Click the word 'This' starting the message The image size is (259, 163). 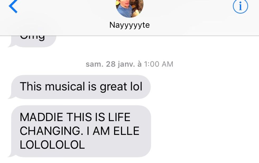pos(31,86)
